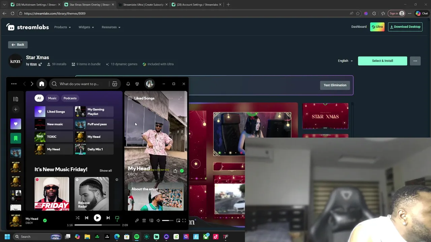Open Spotify notifications bell
Screen dimensions: 431x242
128,84
